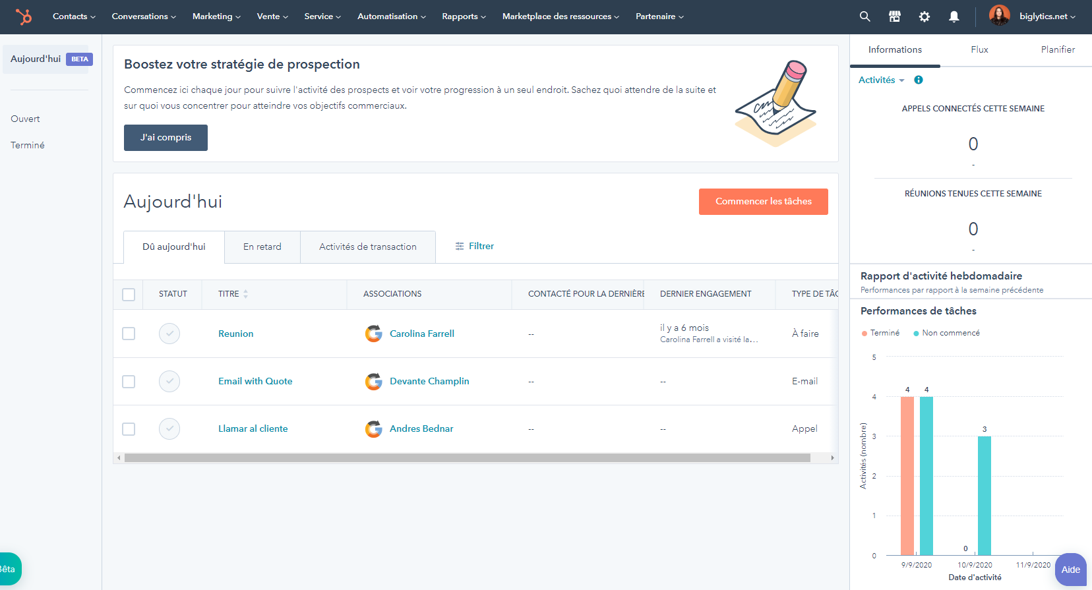Click the info icon beside Activités
Screen dimensions: 1092x590
[x=918, y=80]
